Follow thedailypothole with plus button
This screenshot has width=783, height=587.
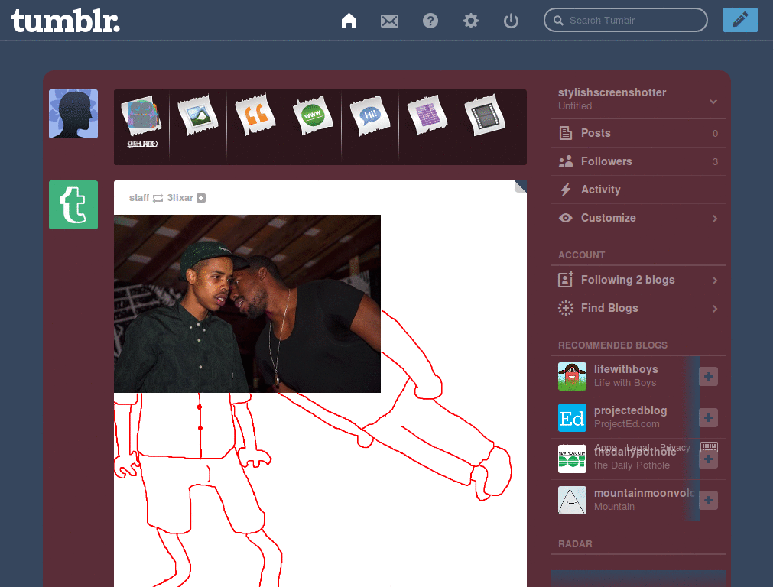pos(708,459)
